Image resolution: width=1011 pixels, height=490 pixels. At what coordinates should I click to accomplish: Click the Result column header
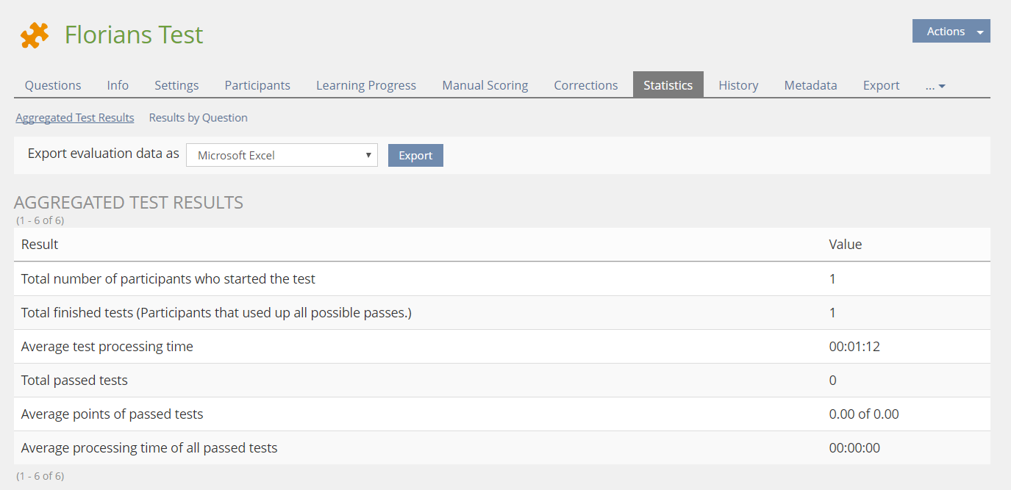[x=40, y=244]
